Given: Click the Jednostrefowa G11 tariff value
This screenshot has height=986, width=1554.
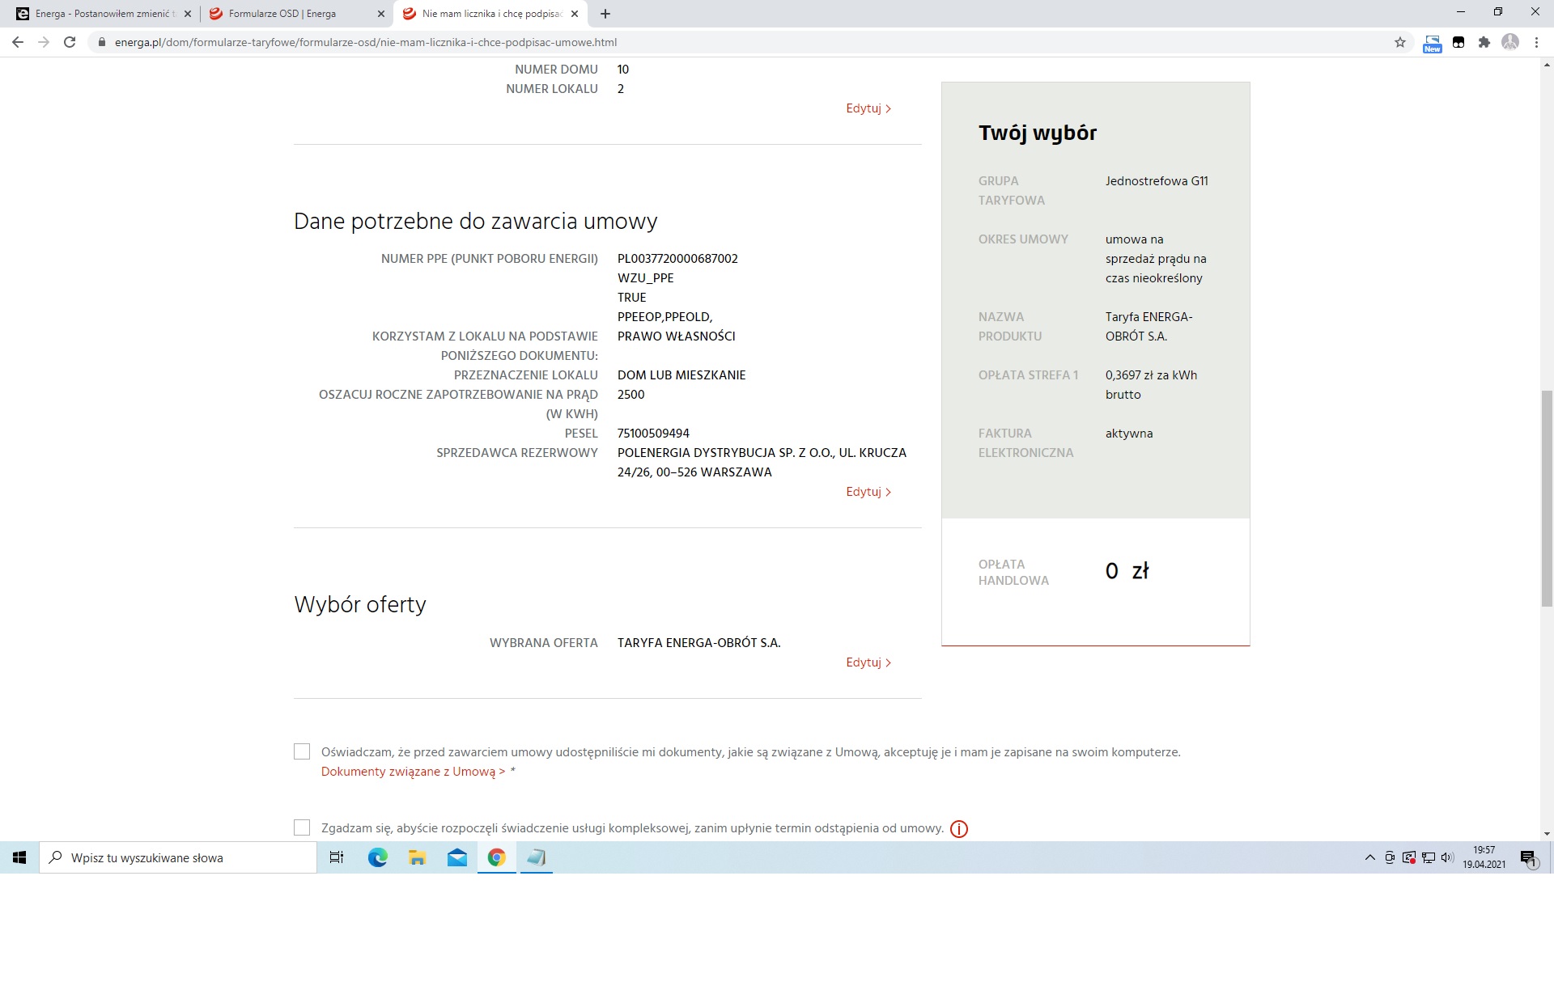Looking at the screenshot, I should [1157, 181].
